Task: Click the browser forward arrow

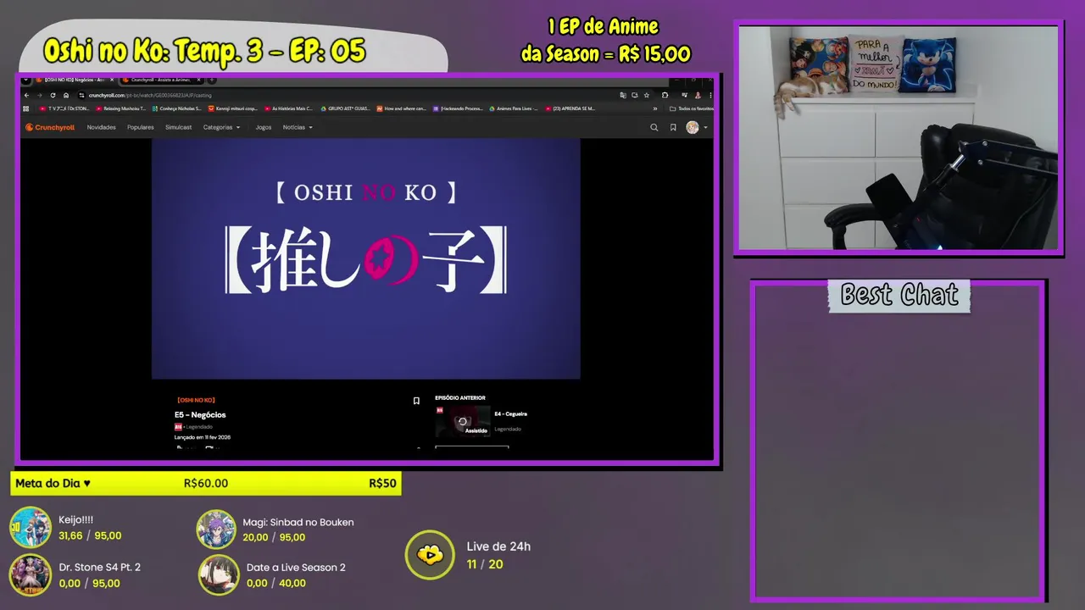Action: tap(40, 95)
